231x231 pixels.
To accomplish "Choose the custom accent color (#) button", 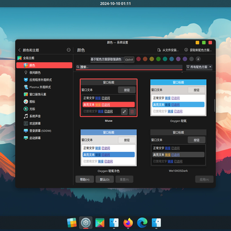I will (198, 59).
